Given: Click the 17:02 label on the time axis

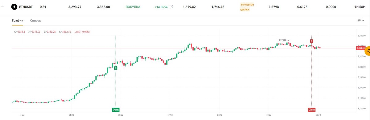Looking at the screenshot, I should point(170,115).
